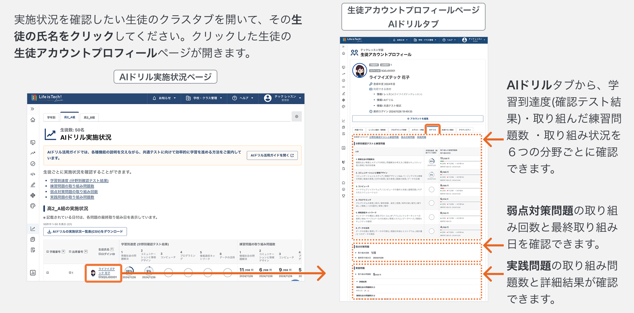Open student name link ライフイズテック花子 in table
The width and height of the screenshot is (634, 313).
[x=106, y=271]
